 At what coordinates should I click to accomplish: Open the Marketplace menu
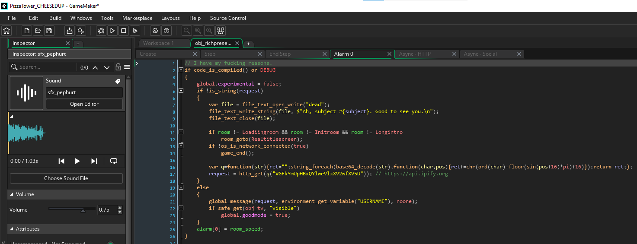click(x=138, y=18)
